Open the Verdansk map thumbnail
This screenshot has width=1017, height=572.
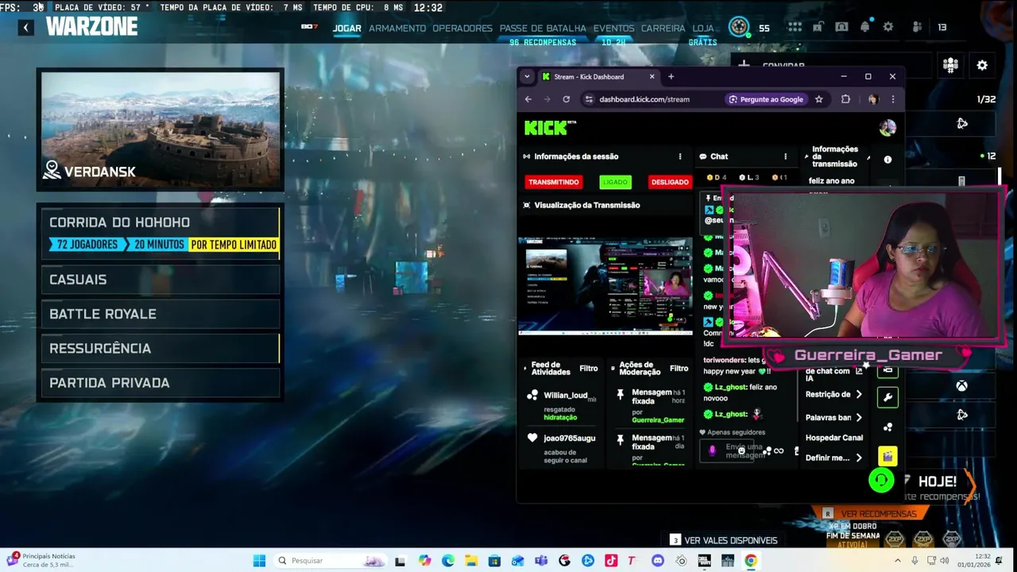[160, 130]
